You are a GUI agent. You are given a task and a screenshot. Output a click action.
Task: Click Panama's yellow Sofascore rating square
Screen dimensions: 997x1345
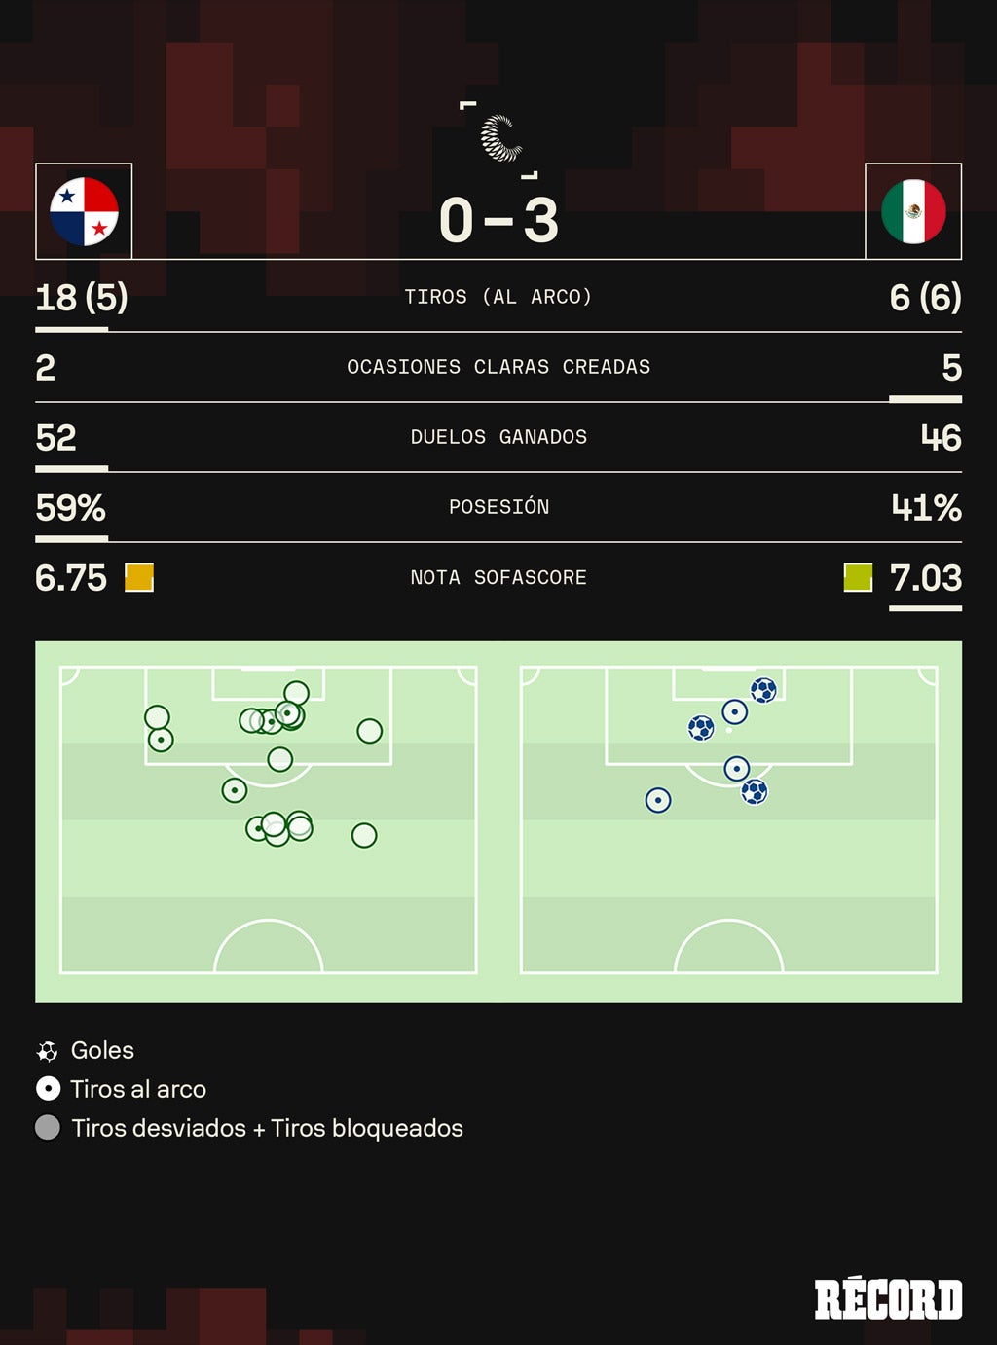click(139, 578)
